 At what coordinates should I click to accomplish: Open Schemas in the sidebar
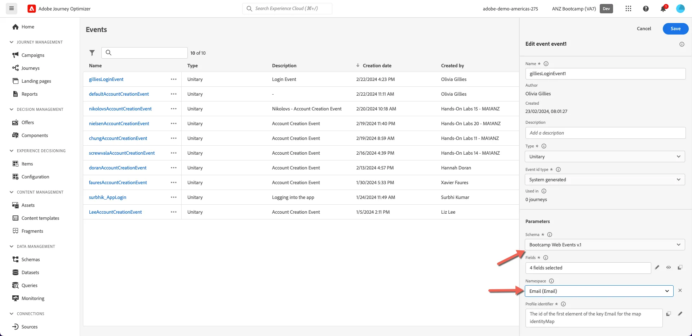coord(31,259)
